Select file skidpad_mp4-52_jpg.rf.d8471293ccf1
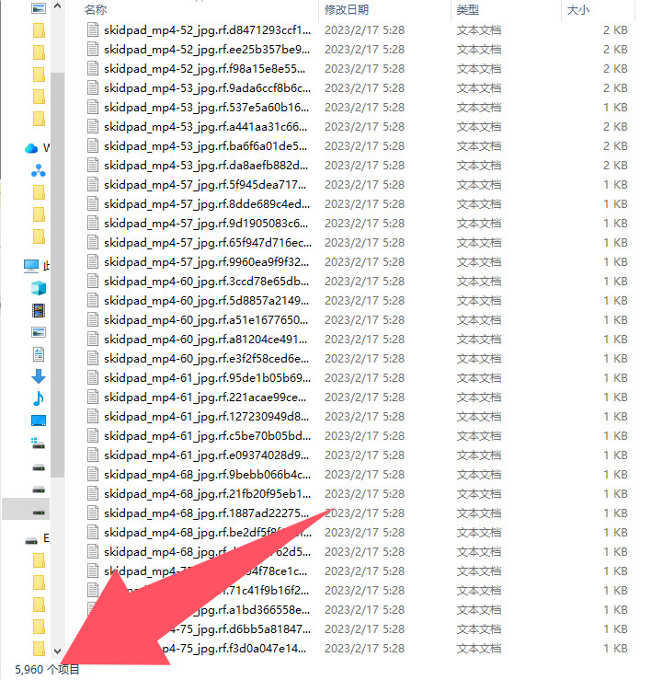The height and width of the screenshot is (680, 651). click(207, 30)
